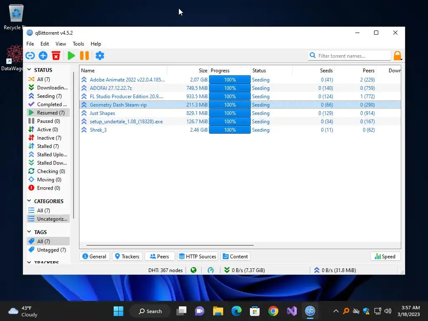Viewport: 428px width, 321px height.
Task: Click the orange lock UI icon
Action: [397, 56]
